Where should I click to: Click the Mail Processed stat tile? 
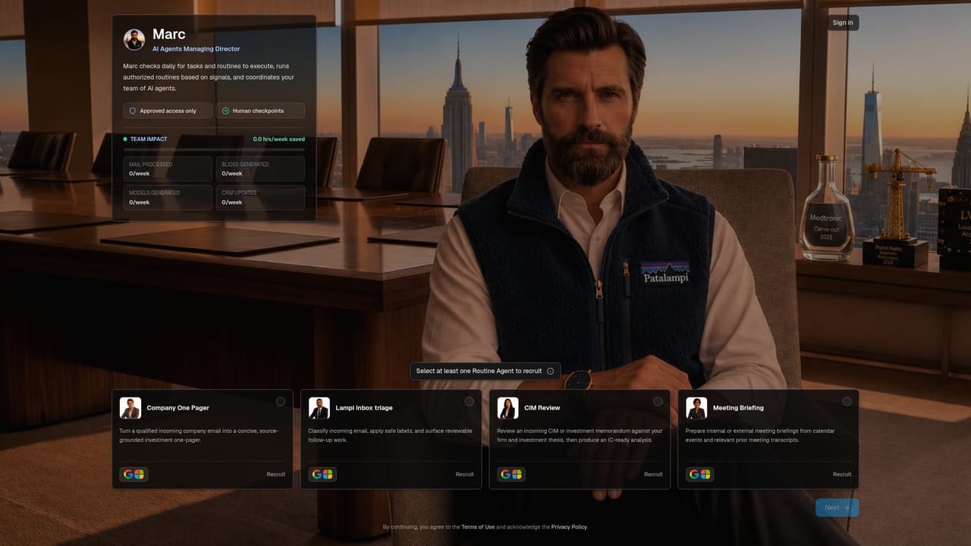click(x=168, y=169)
